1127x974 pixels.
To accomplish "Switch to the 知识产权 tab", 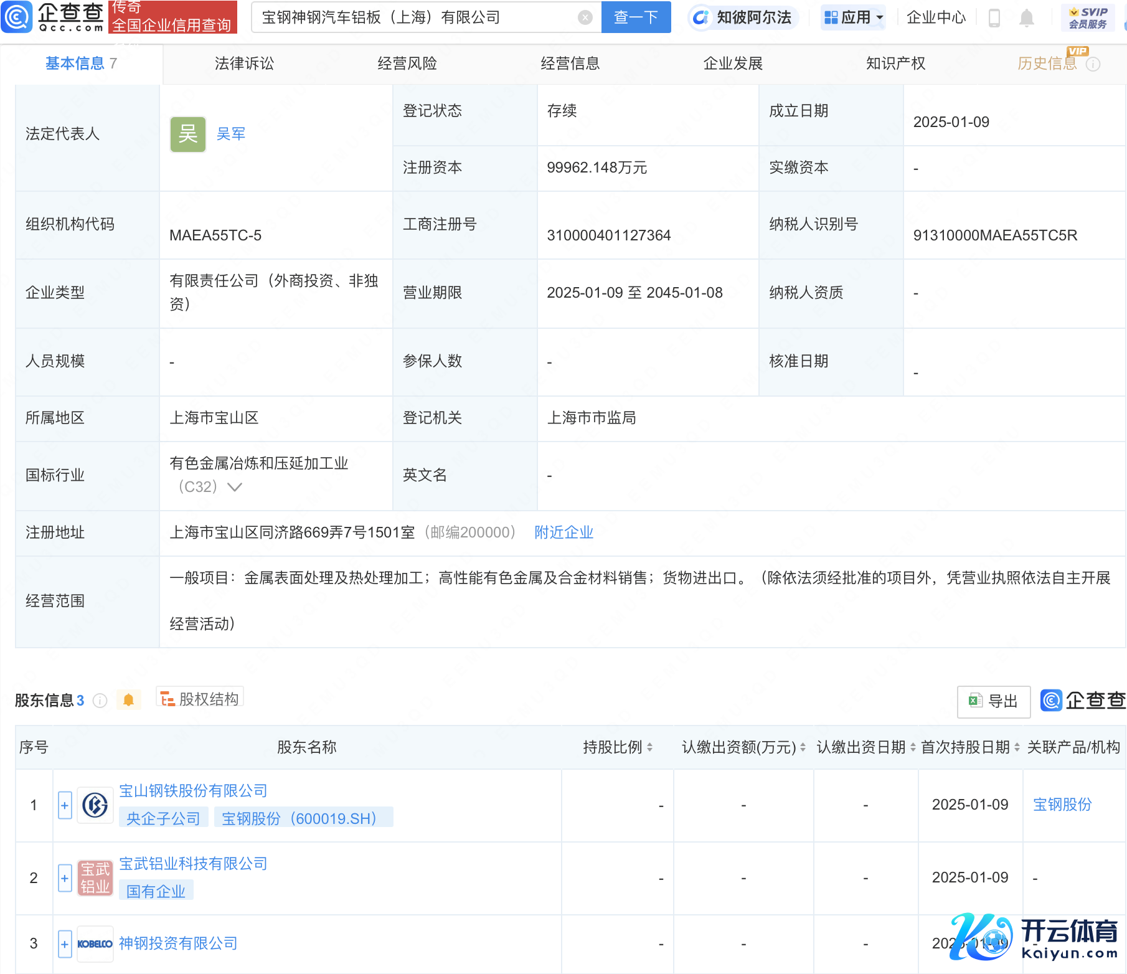I will point(895,64).
